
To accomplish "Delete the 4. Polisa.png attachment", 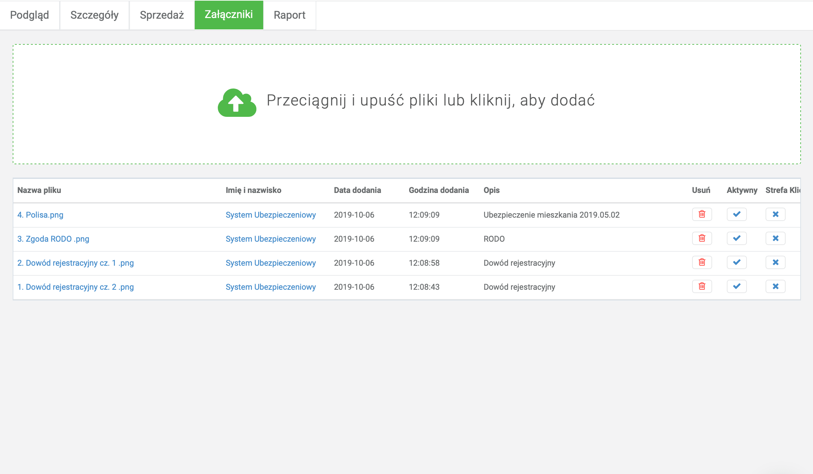I will tap(702, 214).
